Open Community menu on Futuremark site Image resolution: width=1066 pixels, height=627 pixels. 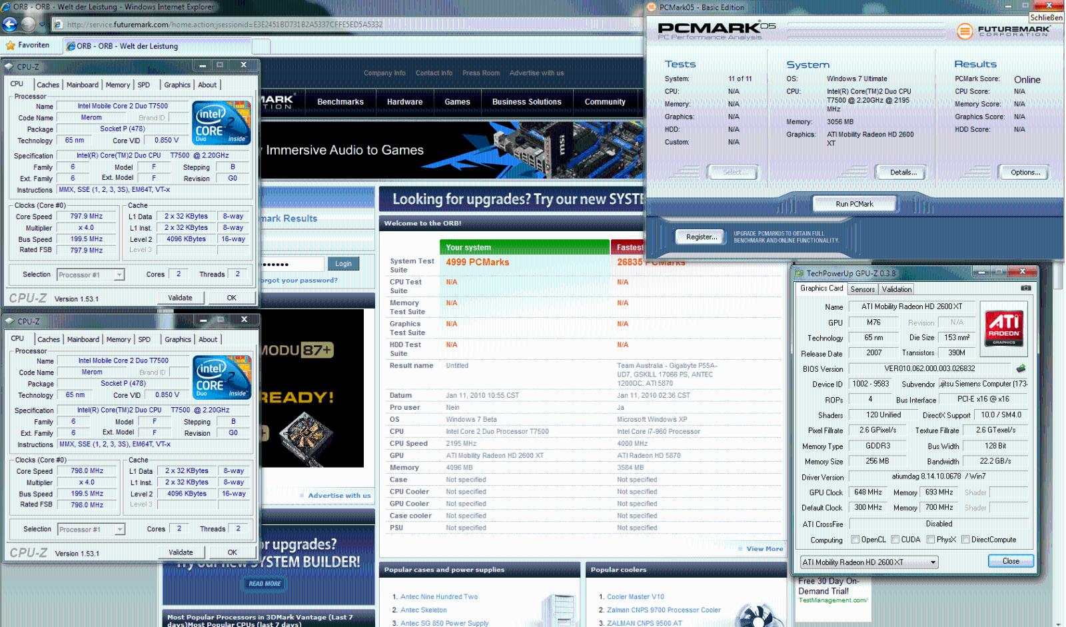pyautogui.click(x=605, y=102)
